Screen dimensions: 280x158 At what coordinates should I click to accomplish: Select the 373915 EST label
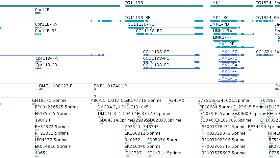pyautogui.click(x=206, y=101)
